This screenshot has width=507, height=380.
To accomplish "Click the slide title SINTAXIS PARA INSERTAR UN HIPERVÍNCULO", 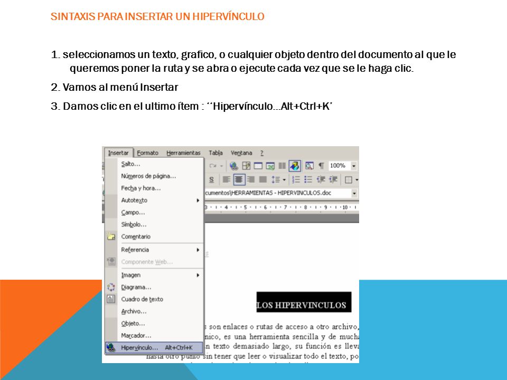I will tap(157, 16).
